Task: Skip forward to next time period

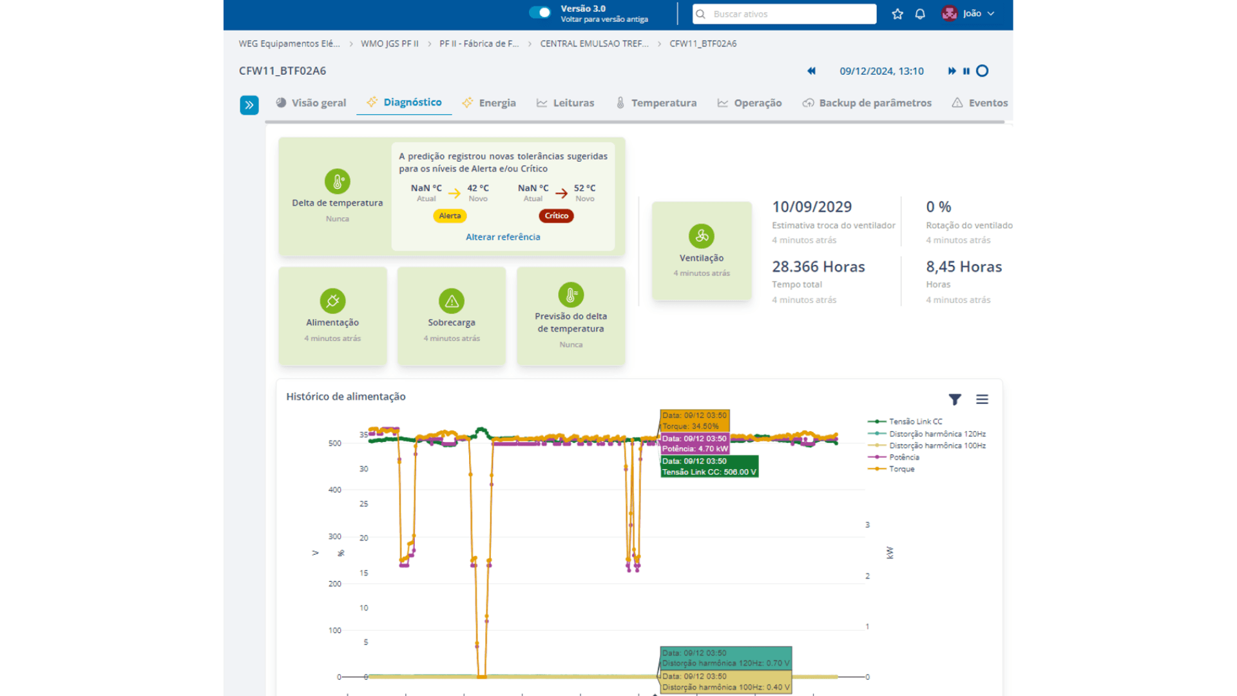Action: coord(952,71)
